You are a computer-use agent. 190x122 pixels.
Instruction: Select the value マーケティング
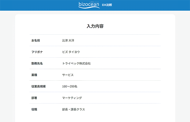coord(72,98)
